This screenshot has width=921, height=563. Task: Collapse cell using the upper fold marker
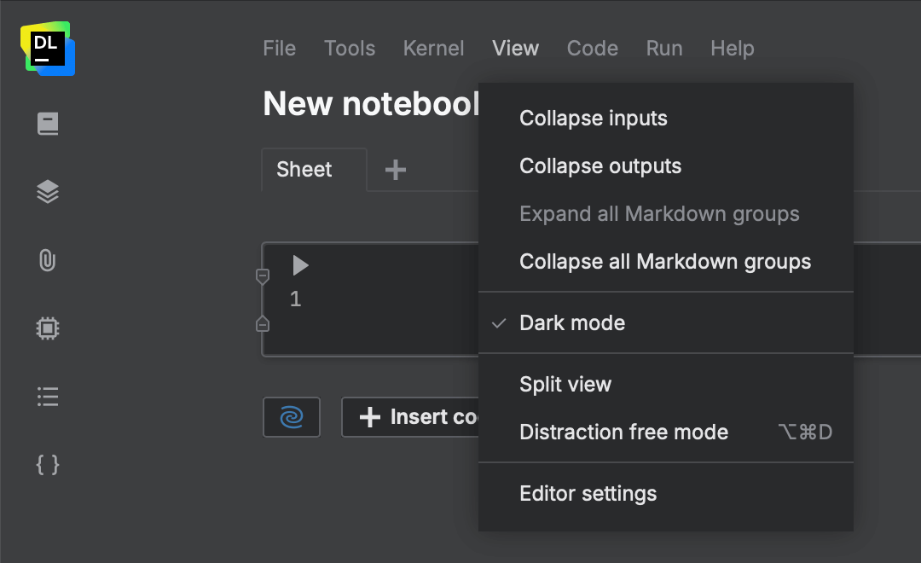coord(263,276)
